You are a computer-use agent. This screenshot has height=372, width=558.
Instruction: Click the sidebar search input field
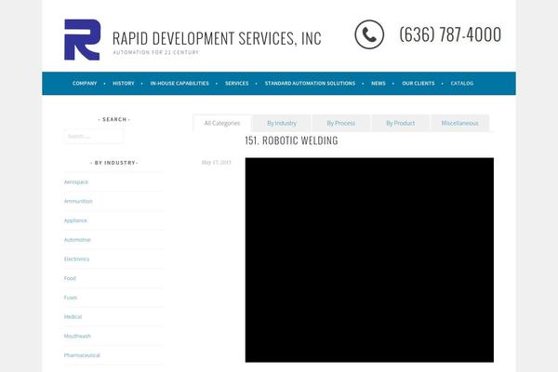pos(94,137)
